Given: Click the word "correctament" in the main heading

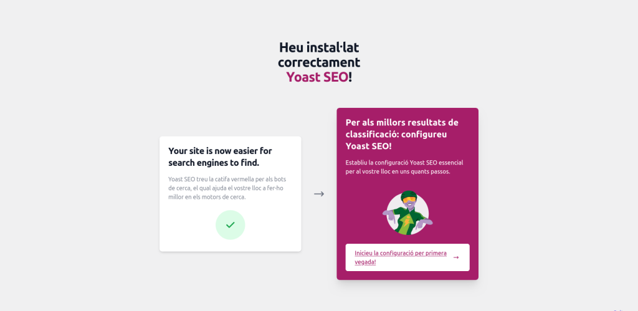Looking at the screenshot, I should click(319, 62).
